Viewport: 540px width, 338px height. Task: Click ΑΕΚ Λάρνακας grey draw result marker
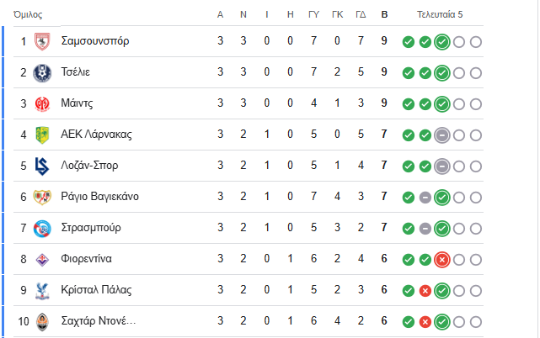pos(442,135)
